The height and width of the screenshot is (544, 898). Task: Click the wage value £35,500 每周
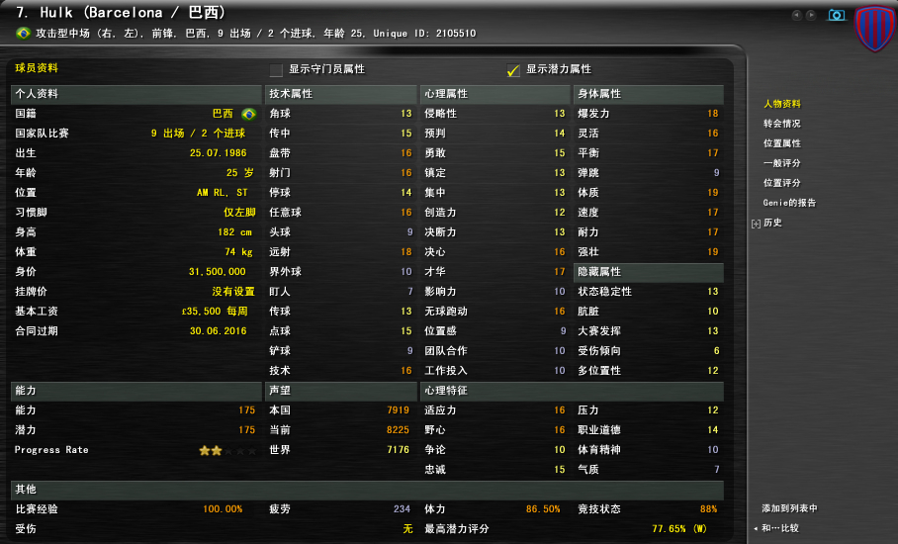pyautogui.click(x=215, y=311)
